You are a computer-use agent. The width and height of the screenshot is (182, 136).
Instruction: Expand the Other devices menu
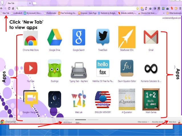(143, 122)
